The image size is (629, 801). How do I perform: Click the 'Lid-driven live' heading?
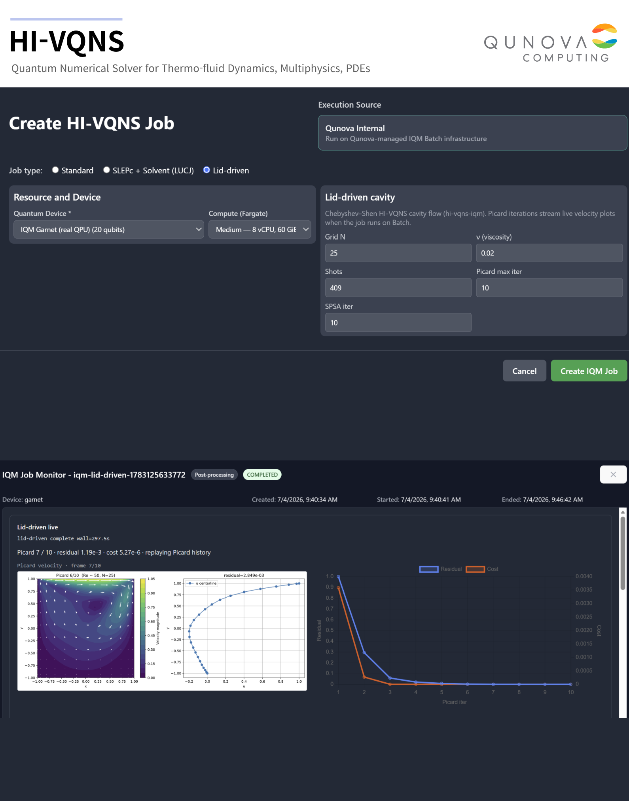38,527
